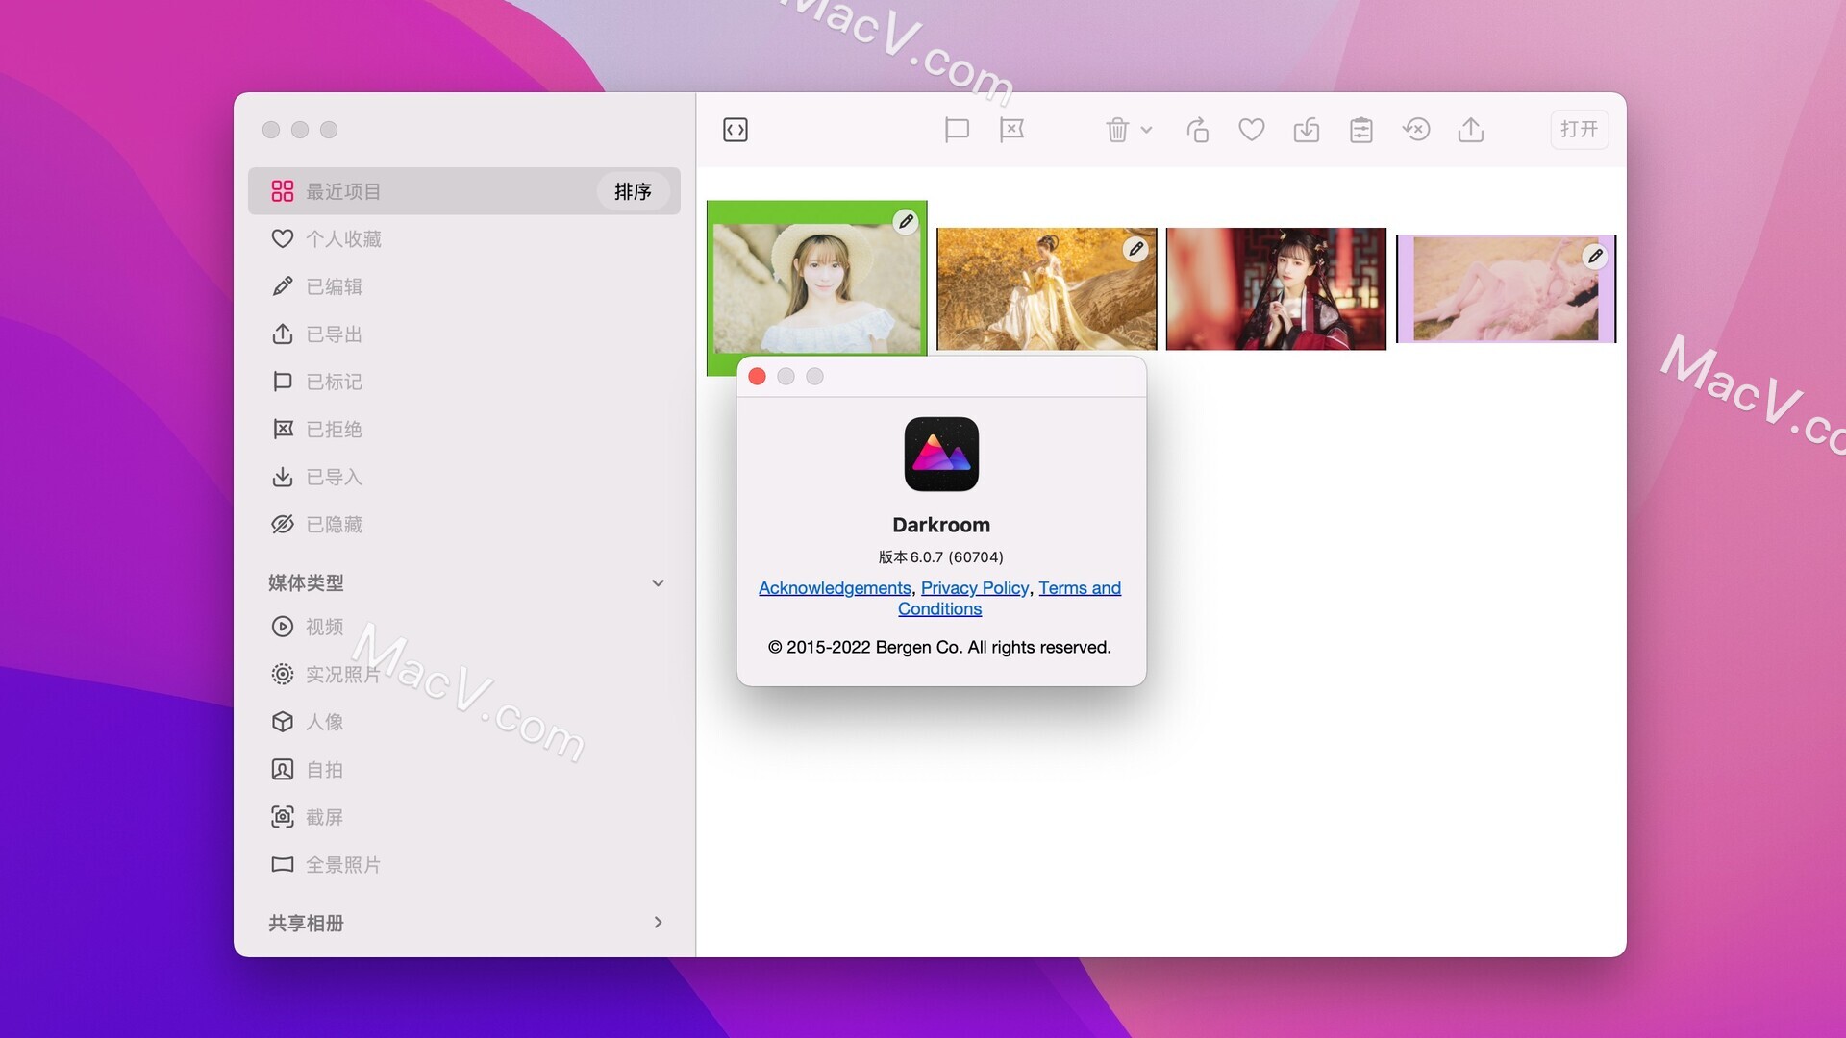Click the Darkroom title text
1846x1038 pixels.
click(941, 525)
